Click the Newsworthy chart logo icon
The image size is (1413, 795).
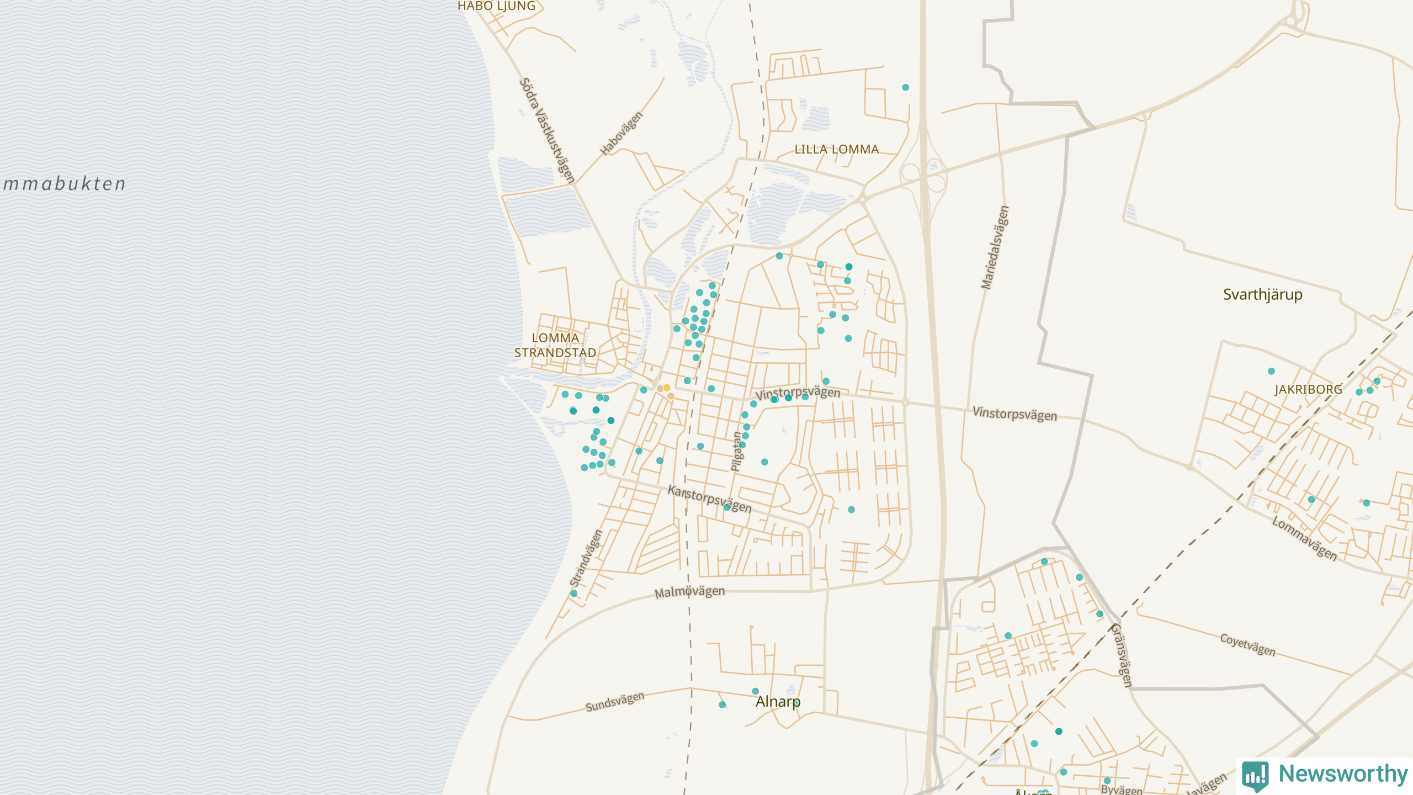tap(1255, 775)
